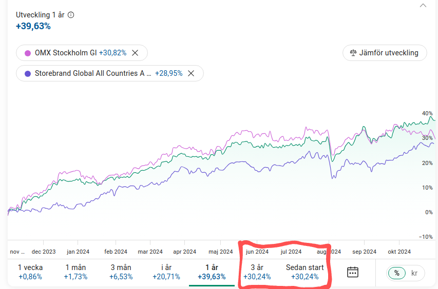Open the calendar date picker icon
The width and height of the screenshot is (438, 289).
click(353, 272)
